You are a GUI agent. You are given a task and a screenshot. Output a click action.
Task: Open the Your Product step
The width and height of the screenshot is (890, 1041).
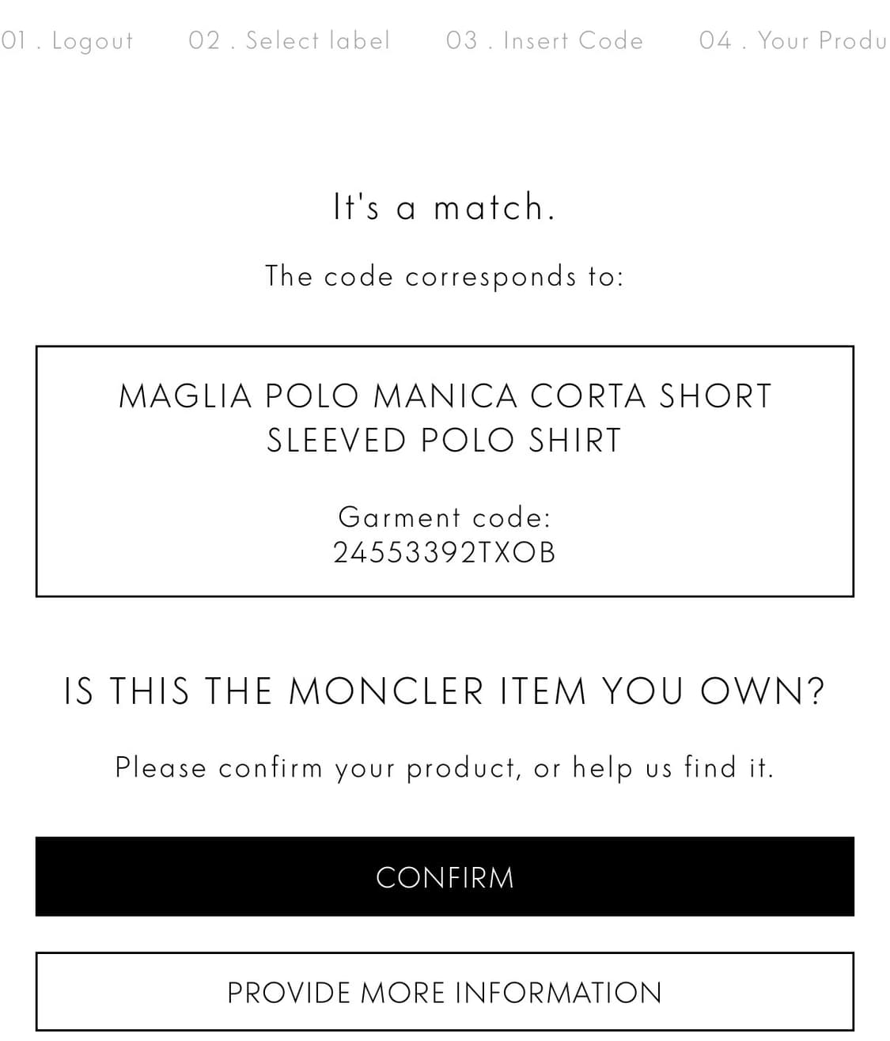point(821,40)
